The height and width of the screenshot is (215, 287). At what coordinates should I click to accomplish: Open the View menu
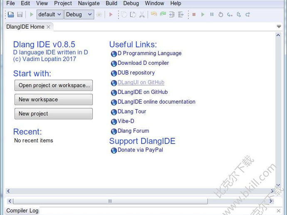point(42,3)
